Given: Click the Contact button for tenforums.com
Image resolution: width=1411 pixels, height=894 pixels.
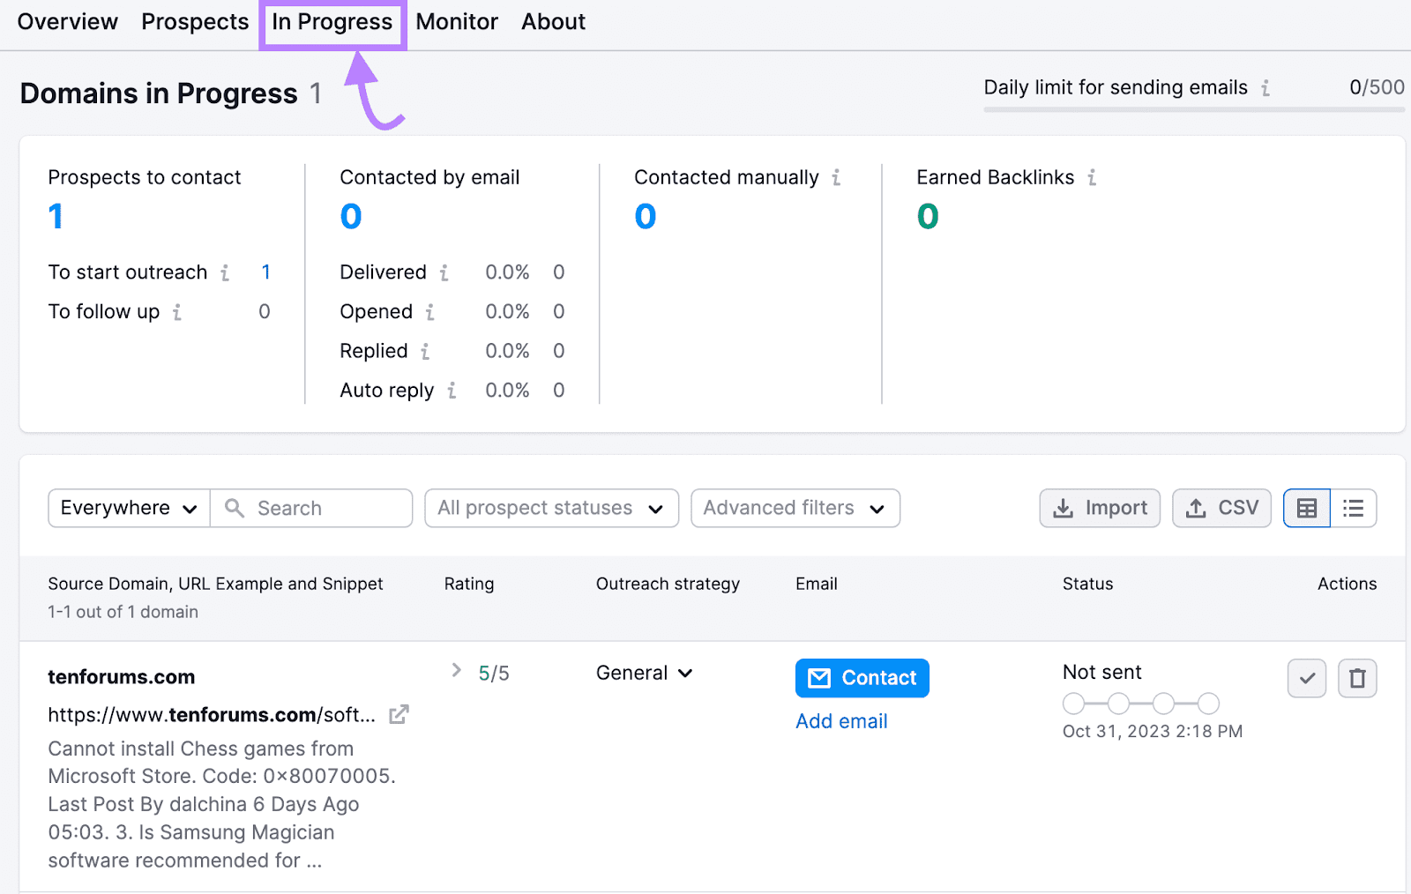Looking at the screenshot, I should (x=862, y=678).
